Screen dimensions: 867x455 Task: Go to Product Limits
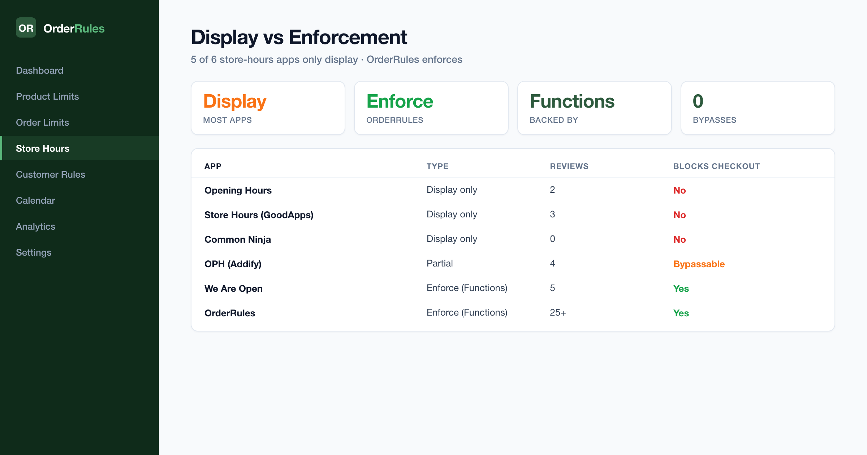tap(79, 96)
